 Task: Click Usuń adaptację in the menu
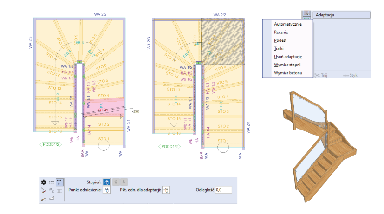288,57
